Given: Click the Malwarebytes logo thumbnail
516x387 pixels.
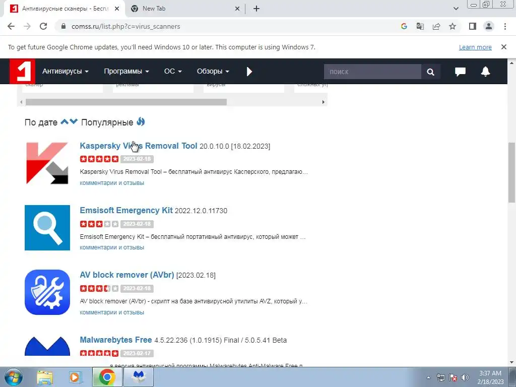Looking at the screenshot, I should tap(47, 346).
